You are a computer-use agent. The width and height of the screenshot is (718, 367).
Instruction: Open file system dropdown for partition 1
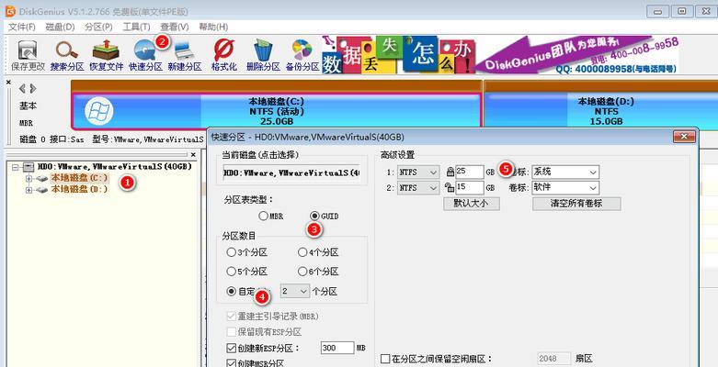pyautogui.click(x=418, y=172)
